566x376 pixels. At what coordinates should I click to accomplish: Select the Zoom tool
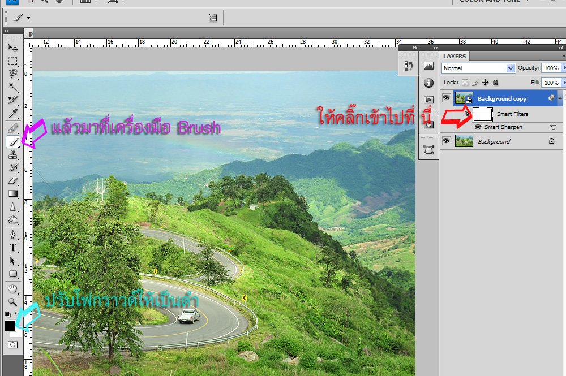point(13,301)
